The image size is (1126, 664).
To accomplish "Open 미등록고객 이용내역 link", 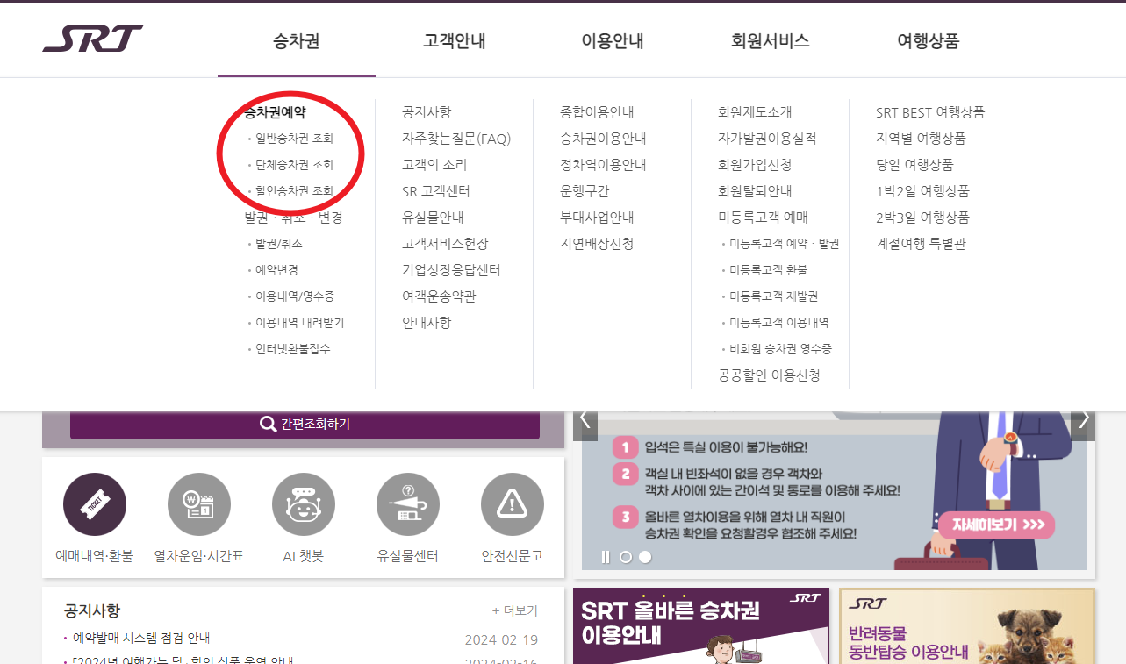I will point(778,323).
